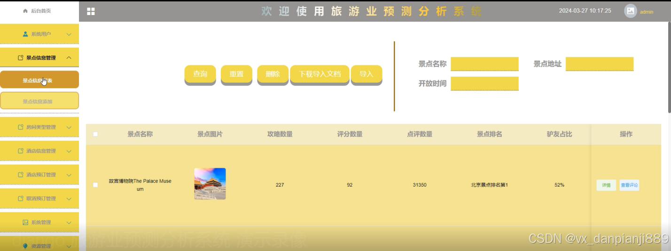Click the grid menu icon in header

tap(91, 11)
